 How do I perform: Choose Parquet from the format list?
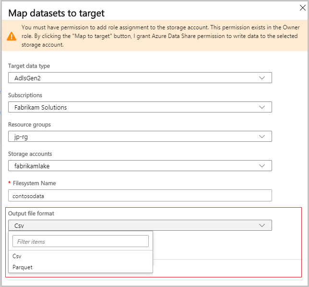point(23,267)
